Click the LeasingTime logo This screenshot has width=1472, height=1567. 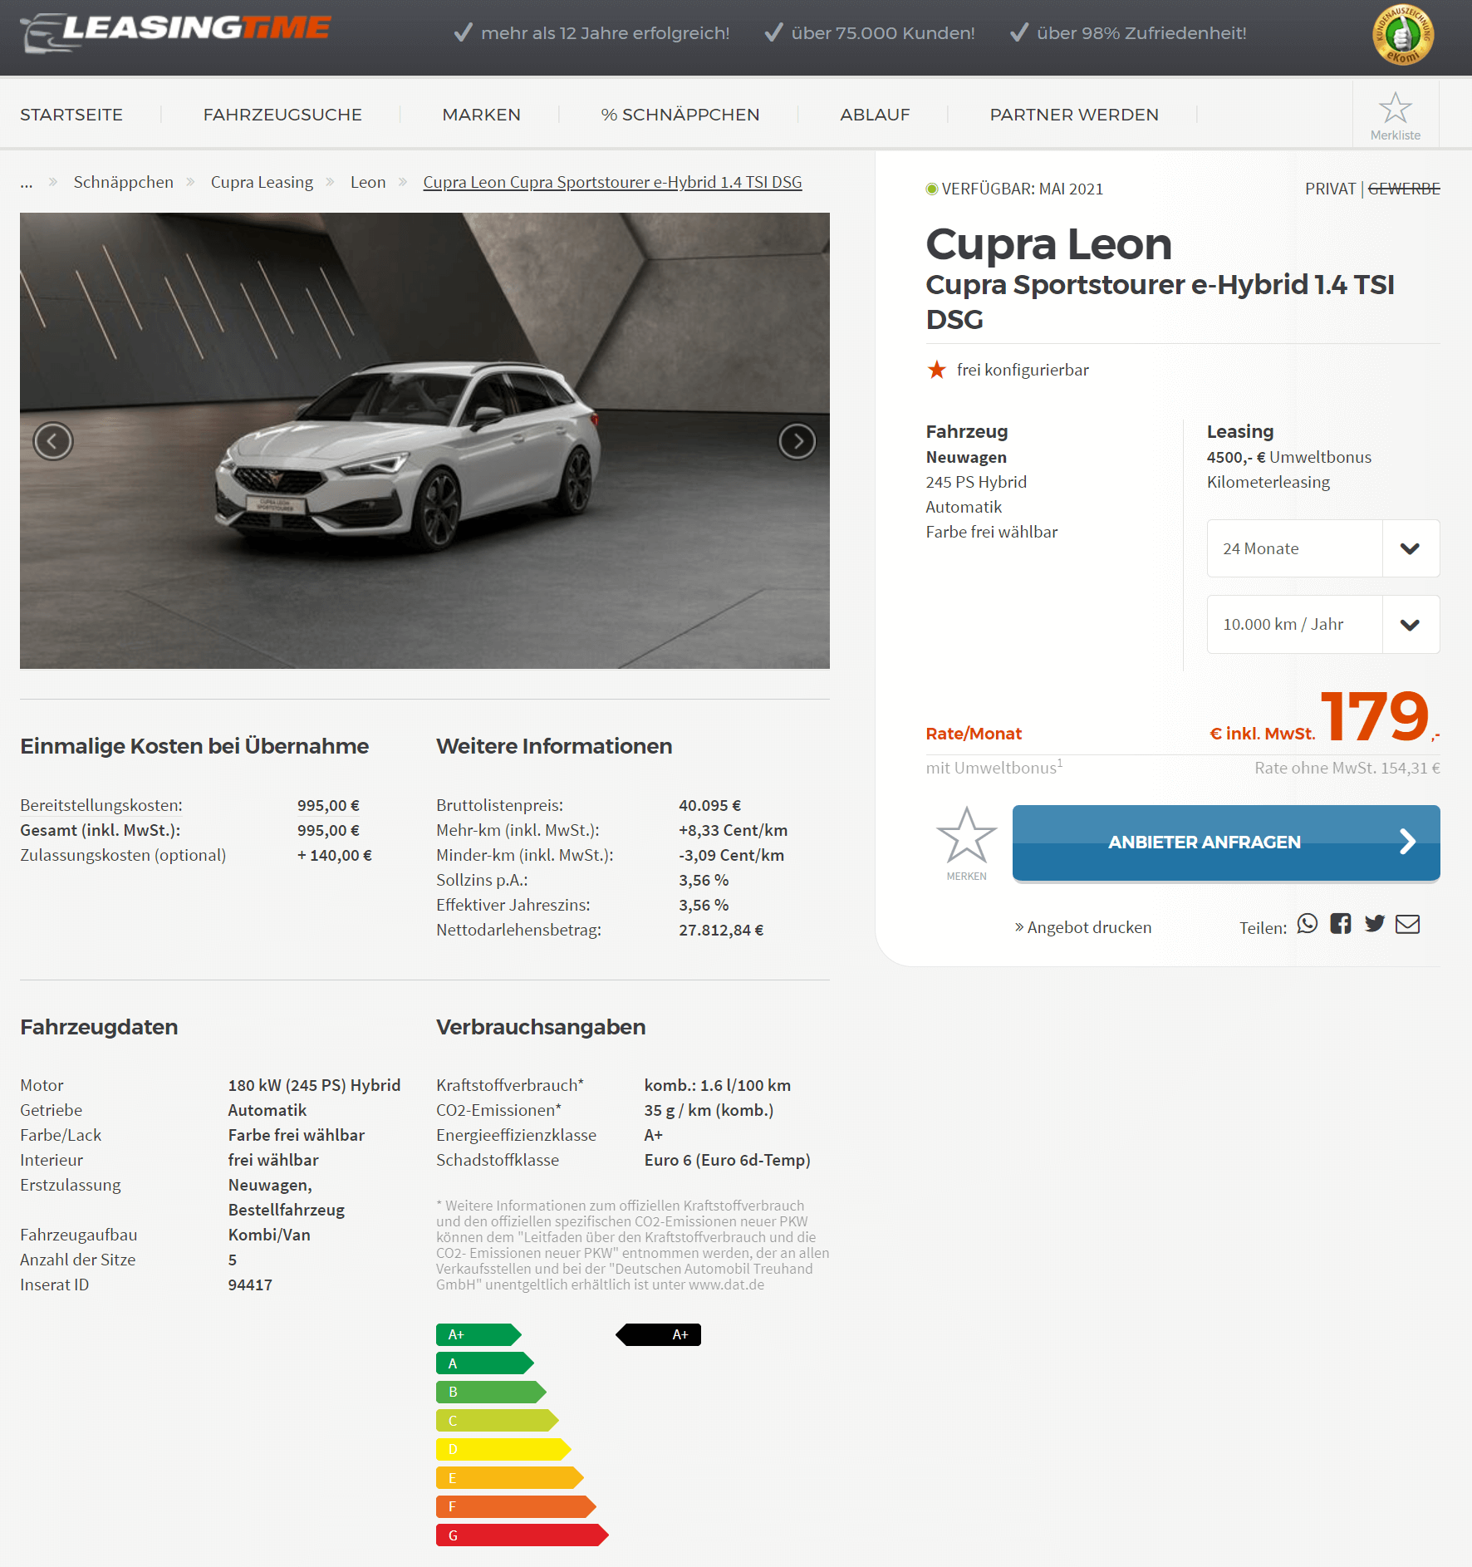pos(175,32)
